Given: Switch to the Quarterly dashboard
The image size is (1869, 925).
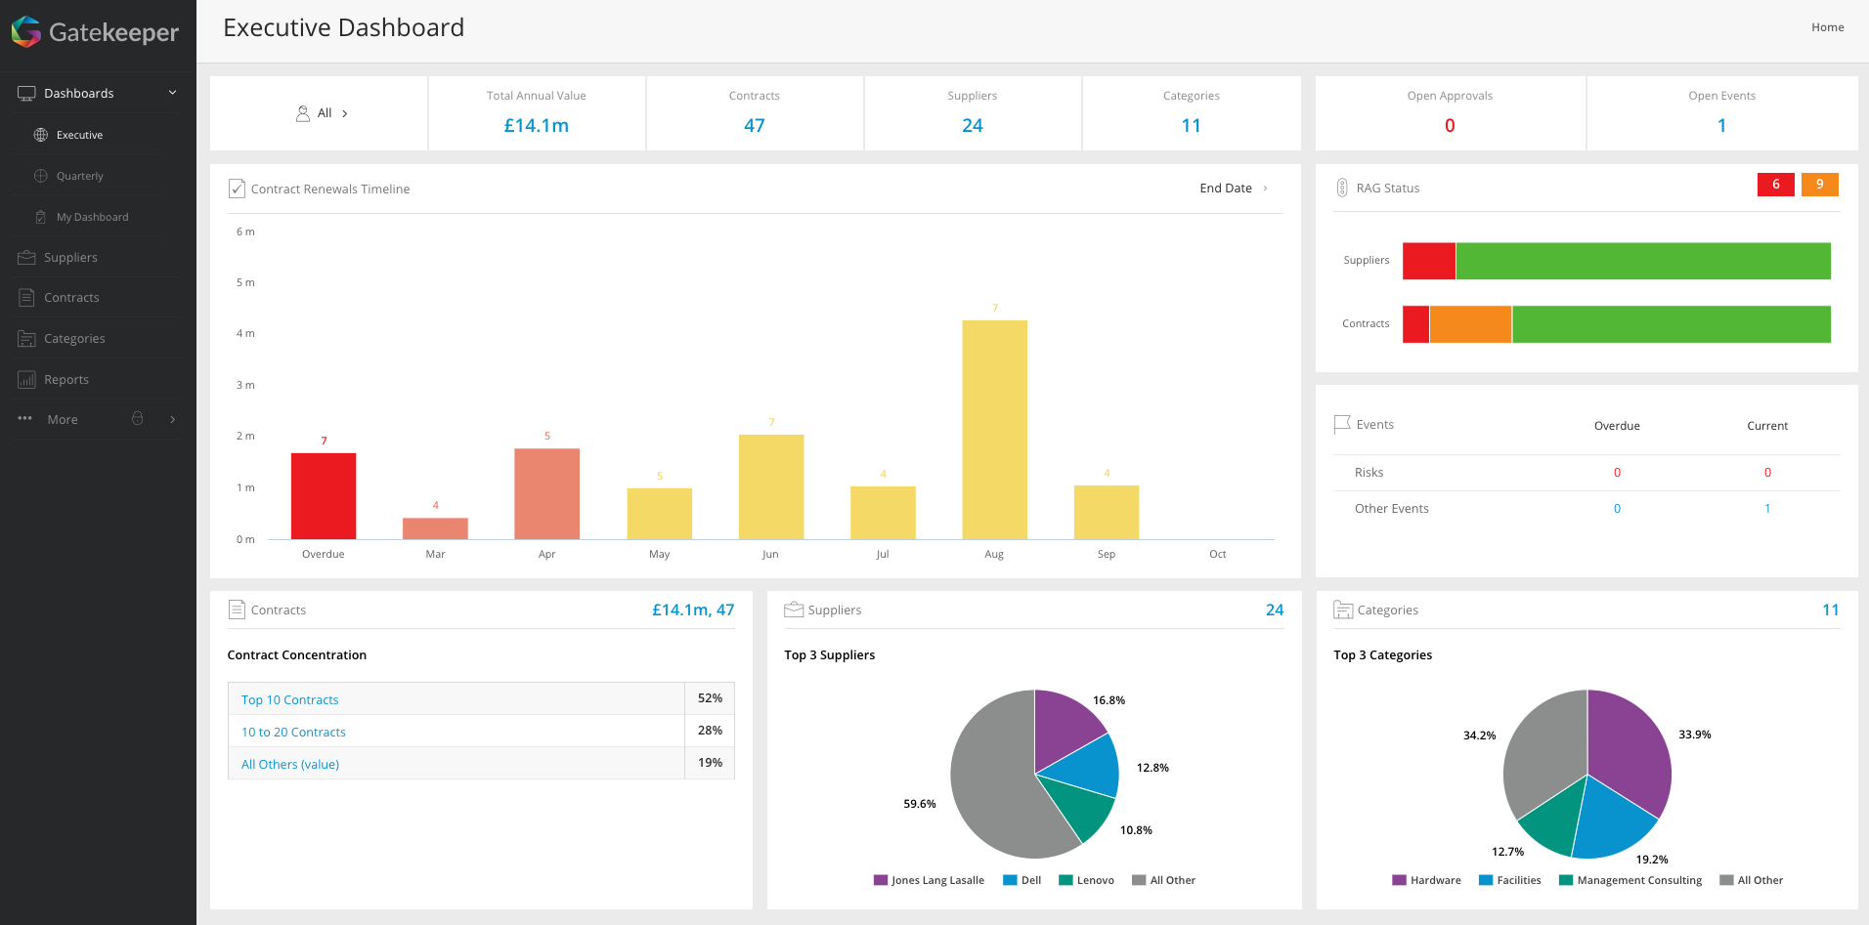Looking at the screenshot, I should 81,176.
